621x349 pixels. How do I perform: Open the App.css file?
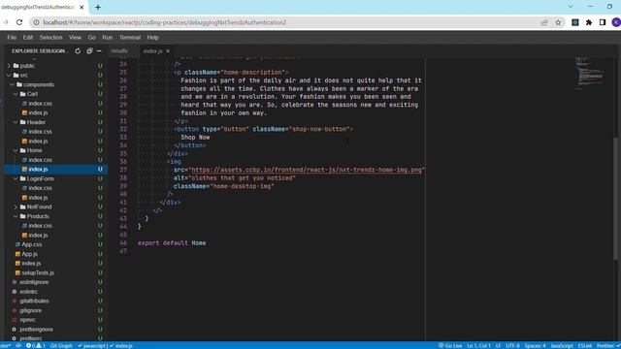31,244
